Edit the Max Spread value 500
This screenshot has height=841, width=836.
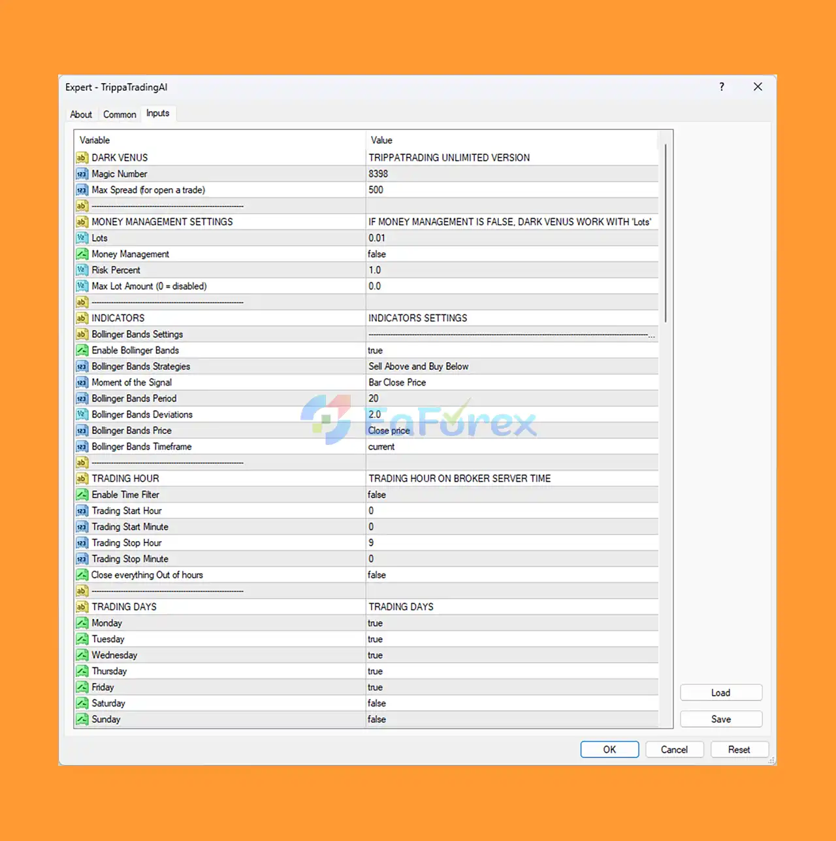(512, 190)
